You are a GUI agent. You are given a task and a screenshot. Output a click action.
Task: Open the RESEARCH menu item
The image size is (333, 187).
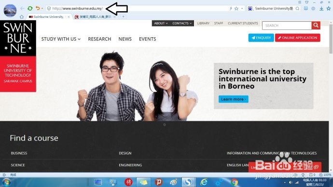(99, 39)
